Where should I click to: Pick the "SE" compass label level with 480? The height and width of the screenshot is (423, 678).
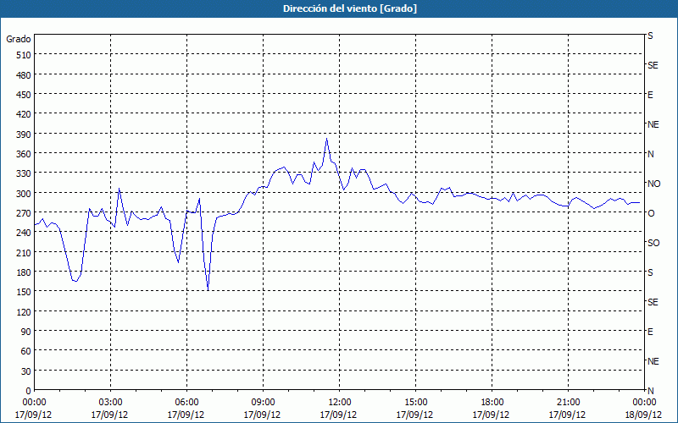[x=653, y=65]
